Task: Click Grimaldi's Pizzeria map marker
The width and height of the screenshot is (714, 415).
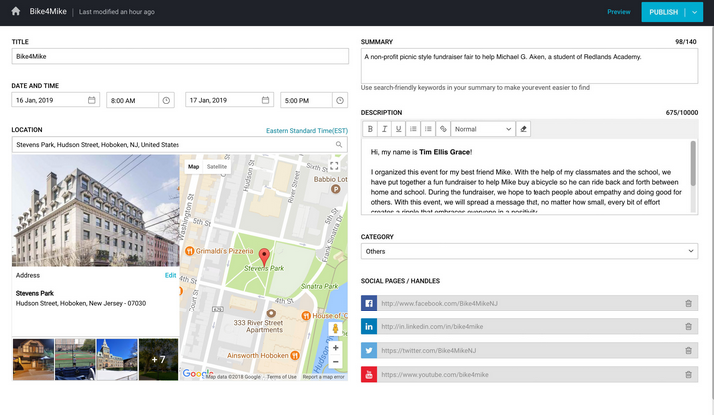Action: click(190, 251)
